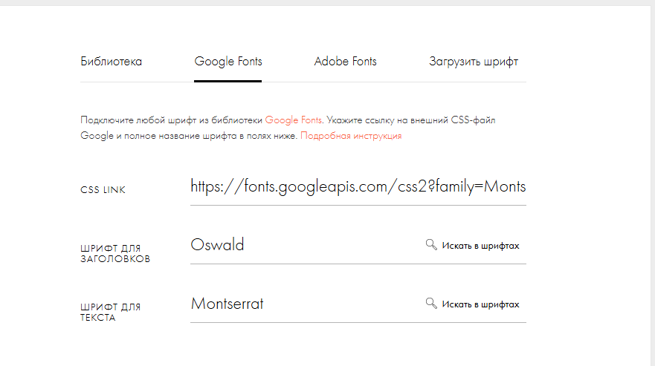Click Искать в шрифтах next to Oswald
Image resolution: width=655 pixels, height=366 pixels.
[x=480, y=245]
